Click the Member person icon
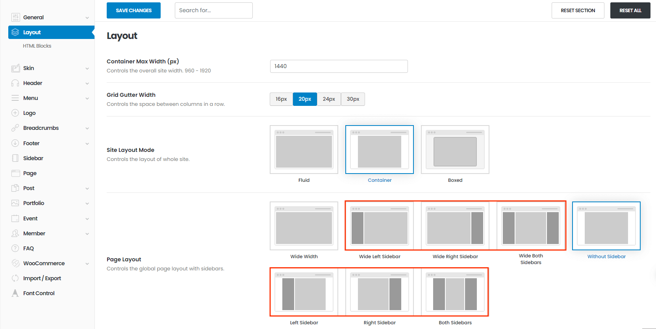The width and height of the screenshot is (656, 329). click(15, 233)
